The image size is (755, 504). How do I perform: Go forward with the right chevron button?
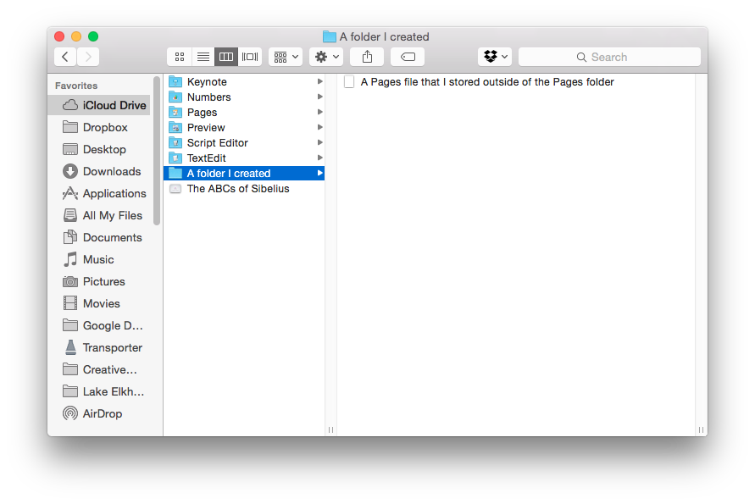(88, 57)
